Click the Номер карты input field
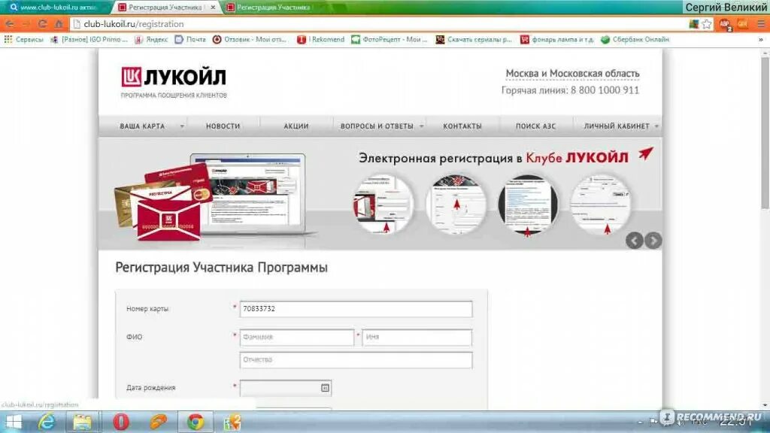Viewport: 770px width, 433px height. (356, 309)
